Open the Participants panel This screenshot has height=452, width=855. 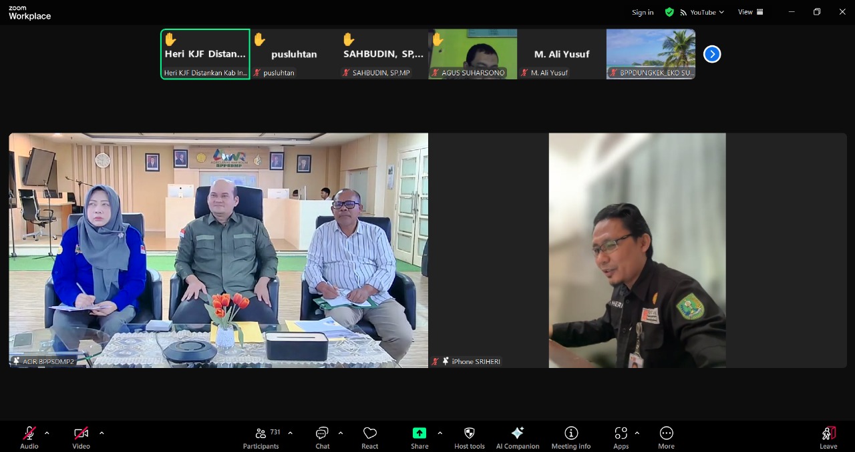261,437
